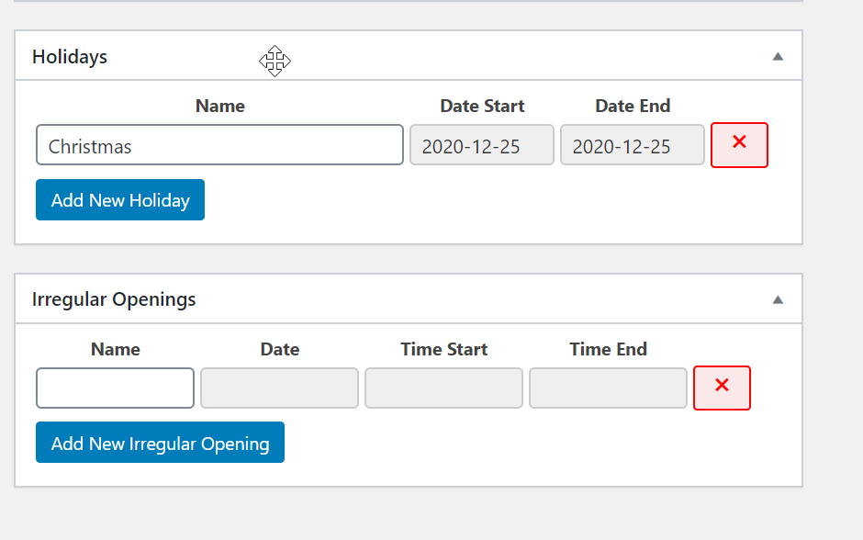Remove the empty irregular opening row
863x540 pixels.
click(722, 388)
